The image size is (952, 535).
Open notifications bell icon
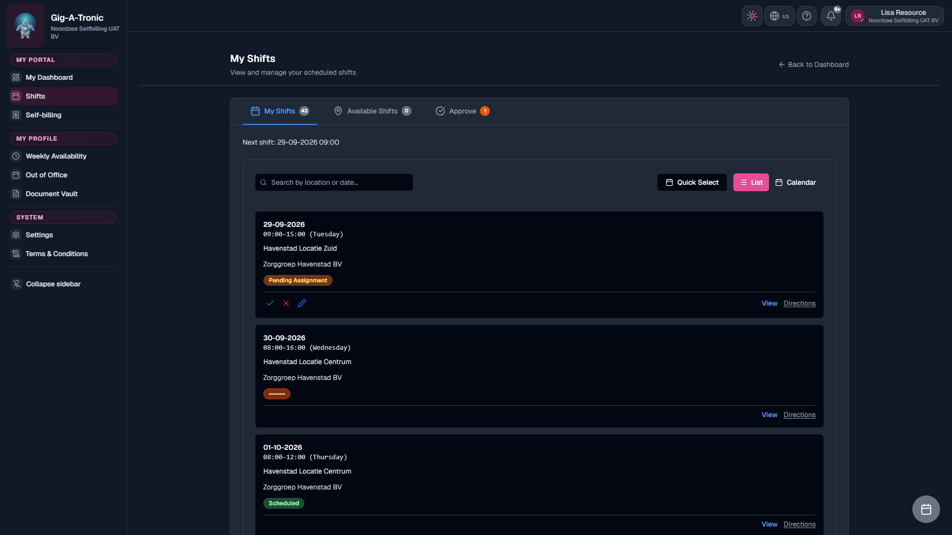coord(831,16)
